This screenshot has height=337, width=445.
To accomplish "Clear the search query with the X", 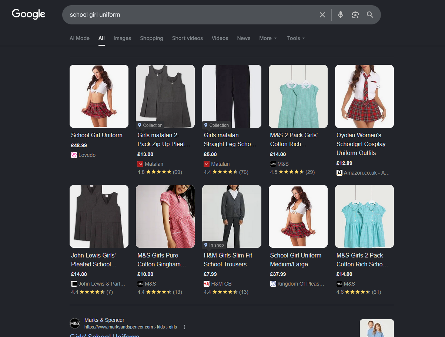I will (322, 15).
